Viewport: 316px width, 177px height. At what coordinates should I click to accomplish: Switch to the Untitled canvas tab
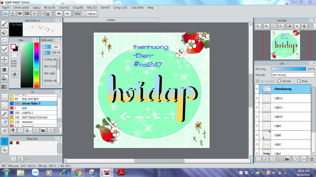(x=111, y=20)
